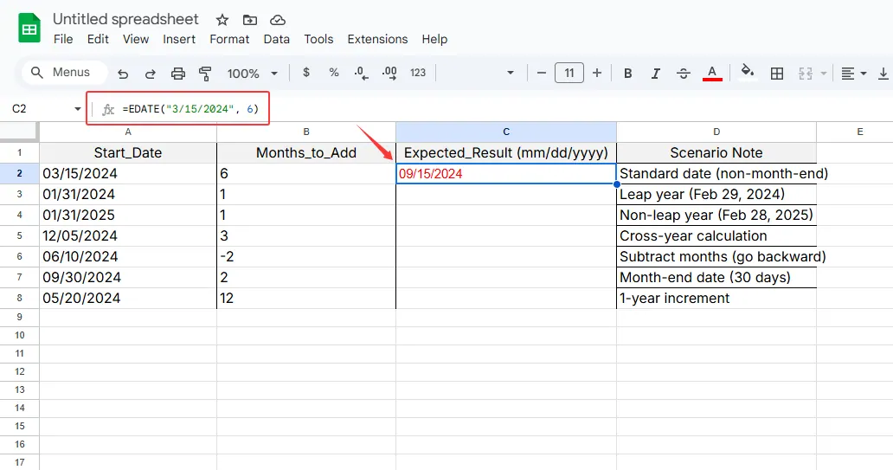Toggle italic formatting
Viewport: 893px width, 470px height.
pos(656,74)
